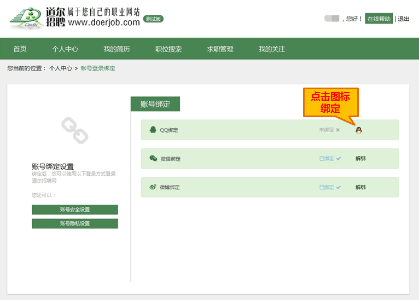Select 求职管理 in the top menu
Screen dimensions: 419x300
click(x=220, y=49)
